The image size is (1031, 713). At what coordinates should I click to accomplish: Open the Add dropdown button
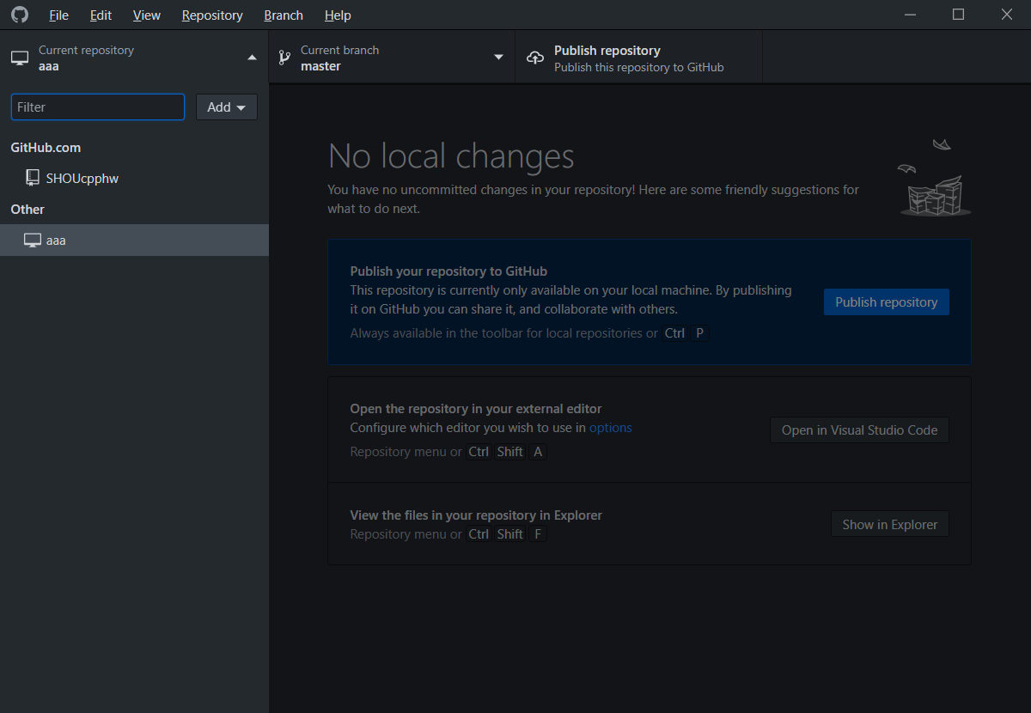click(227, 107)
